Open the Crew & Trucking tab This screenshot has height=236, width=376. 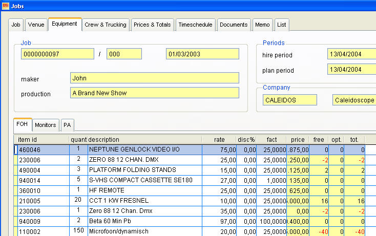pyautogui.click(x=106, y=25)
